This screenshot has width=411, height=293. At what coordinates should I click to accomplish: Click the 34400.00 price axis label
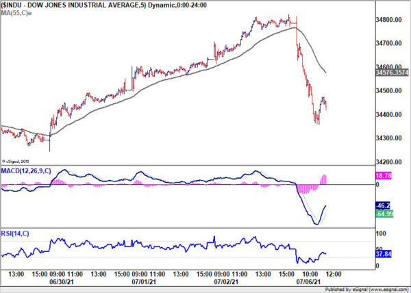point(388,114)
